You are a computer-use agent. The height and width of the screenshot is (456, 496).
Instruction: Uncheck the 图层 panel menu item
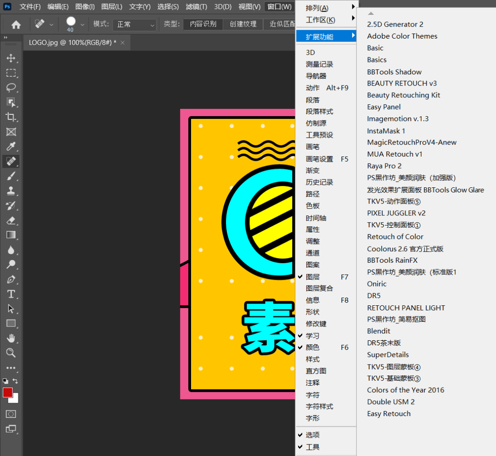click(x=313, y=277)
